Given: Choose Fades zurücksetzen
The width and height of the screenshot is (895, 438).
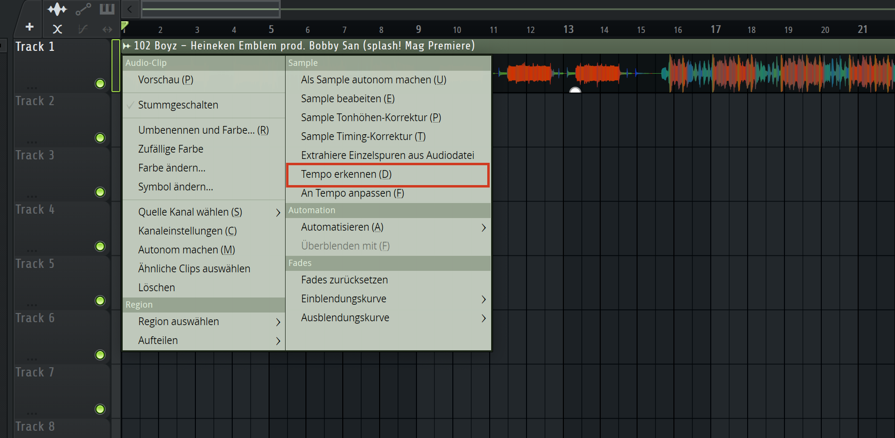Looking at the screenshot, I should (388, 280).
